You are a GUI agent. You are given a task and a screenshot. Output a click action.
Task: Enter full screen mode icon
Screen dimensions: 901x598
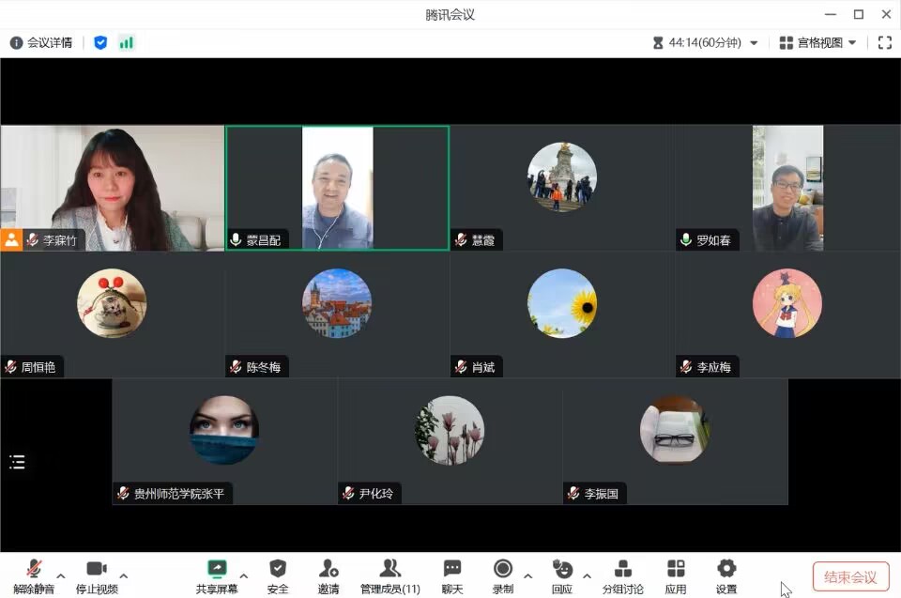click(885, 42)
